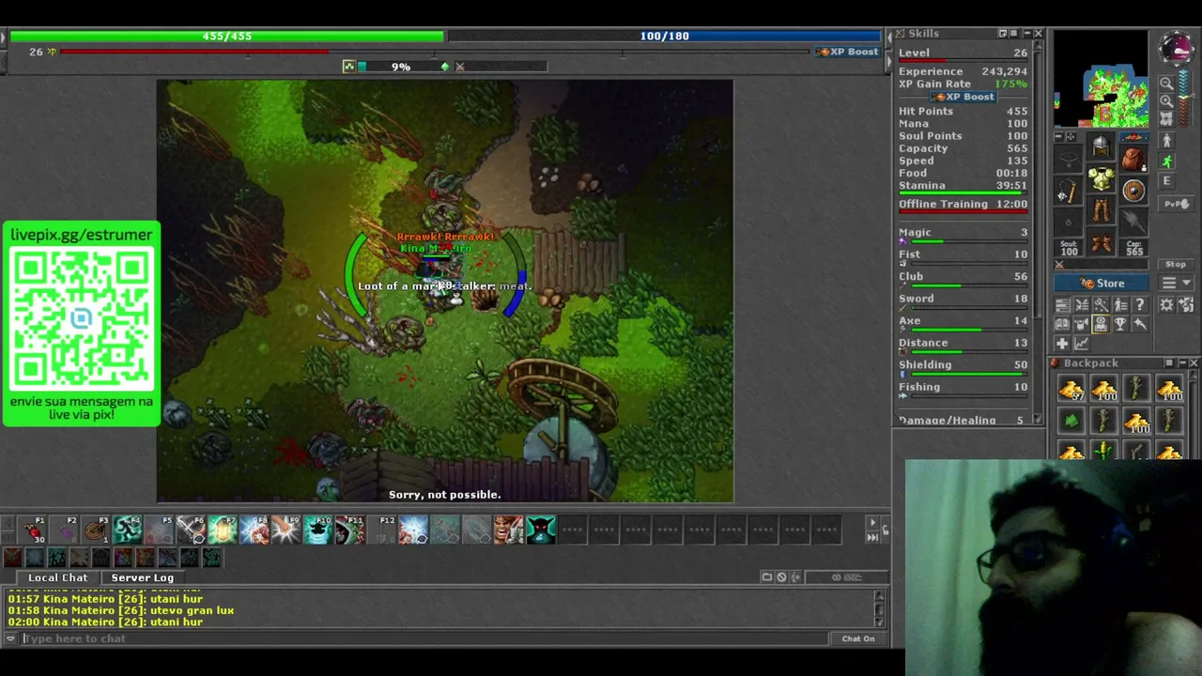Screen dimensions: 1202x676
Task: Click the Experience 243,294 row
Action: 963,71
